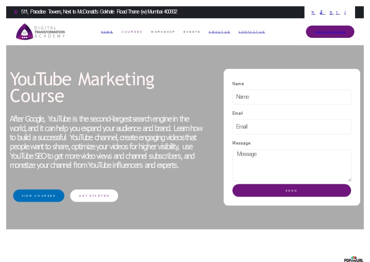
Task: Click the Paradise Towers address text
Action: tap(99, 12)
